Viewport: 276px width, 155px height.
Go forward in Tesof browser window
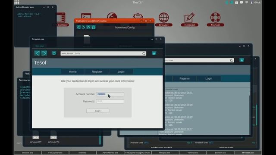(44, 53)
